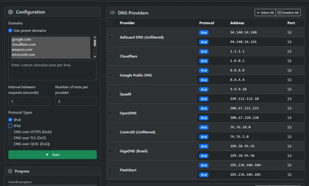Select the Quad9 provider checkbox

tap(111, 94)
